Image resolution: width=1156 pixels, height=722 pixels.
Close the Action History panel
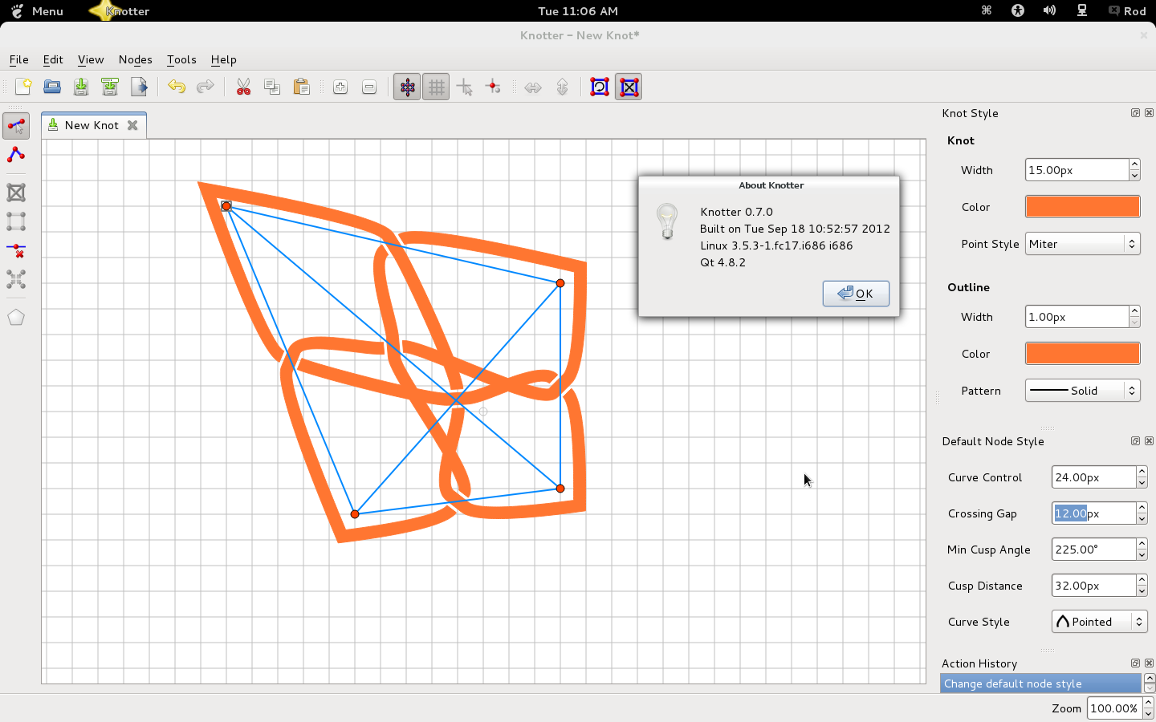tap(1149, 663)
